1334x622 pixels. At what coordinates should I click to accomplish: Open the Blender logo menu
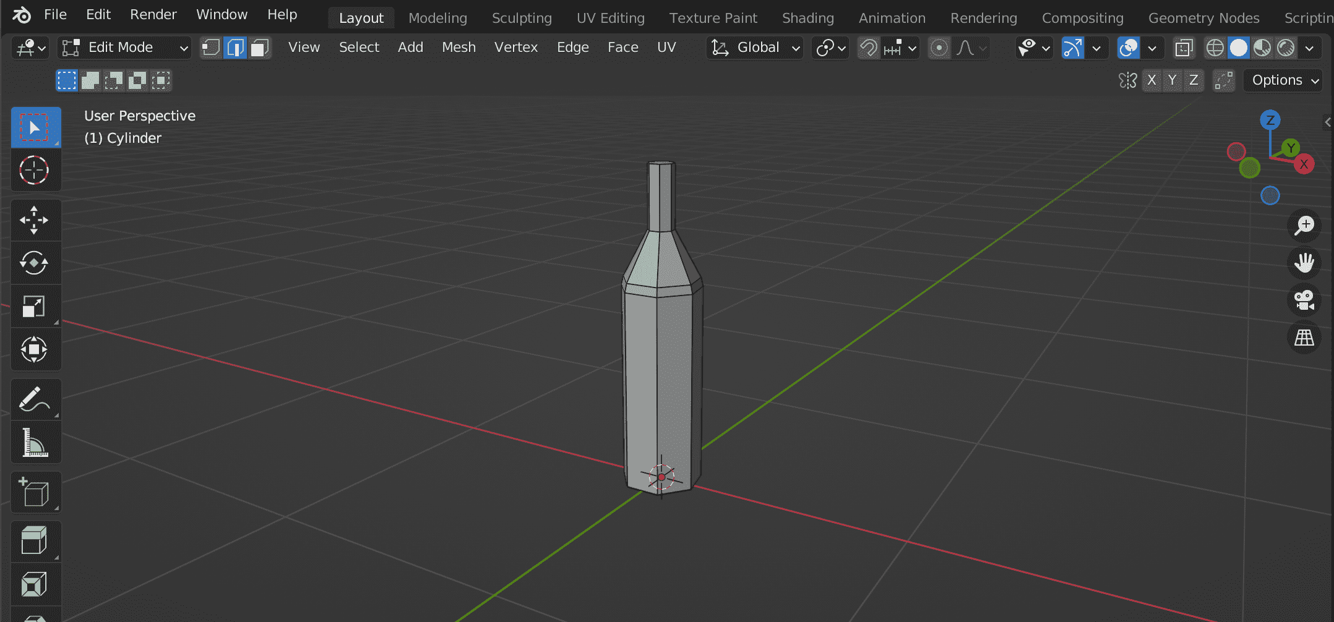point(21,15)
